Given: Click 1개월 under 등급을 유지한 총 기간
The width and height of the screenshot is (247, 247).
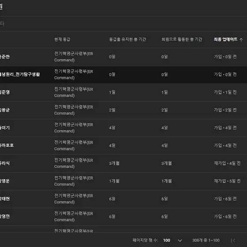Looking at the screenshot, I should coord(114,181).
